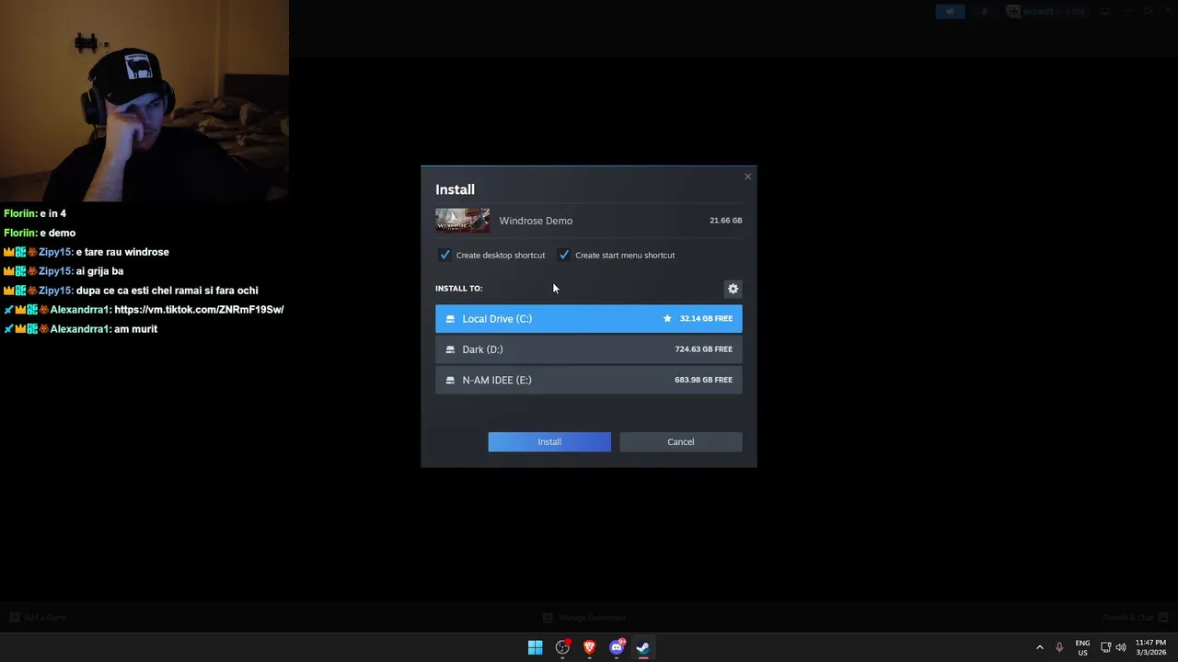Click the streamer webcam overlay
Viewport: 1178px width, 662px height.
pyautogui.click(x=144, y=100)
